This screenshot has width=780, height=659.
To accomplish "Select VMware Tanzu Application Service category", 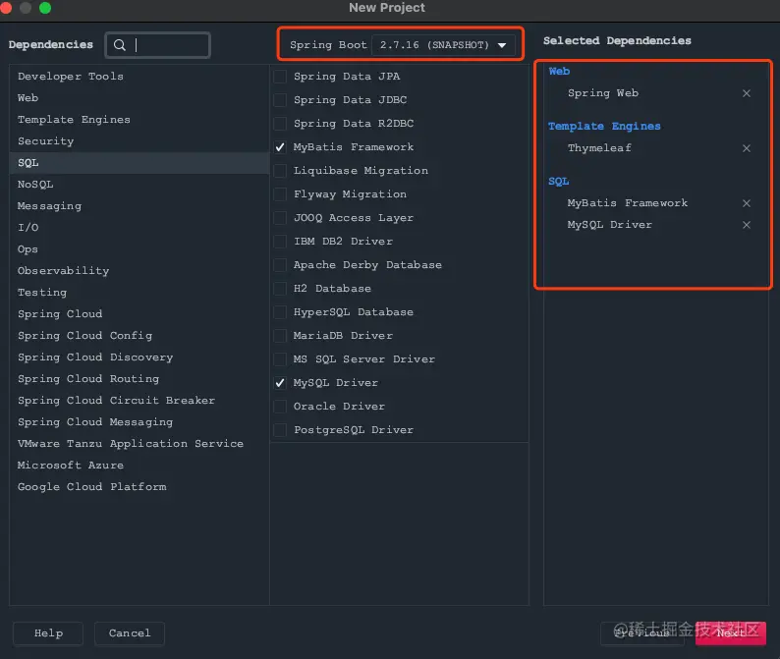I will coord(139,444).
